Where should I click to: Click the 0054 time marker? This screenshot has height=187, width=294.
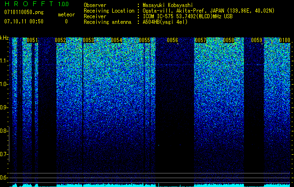(x=116, y=40)
